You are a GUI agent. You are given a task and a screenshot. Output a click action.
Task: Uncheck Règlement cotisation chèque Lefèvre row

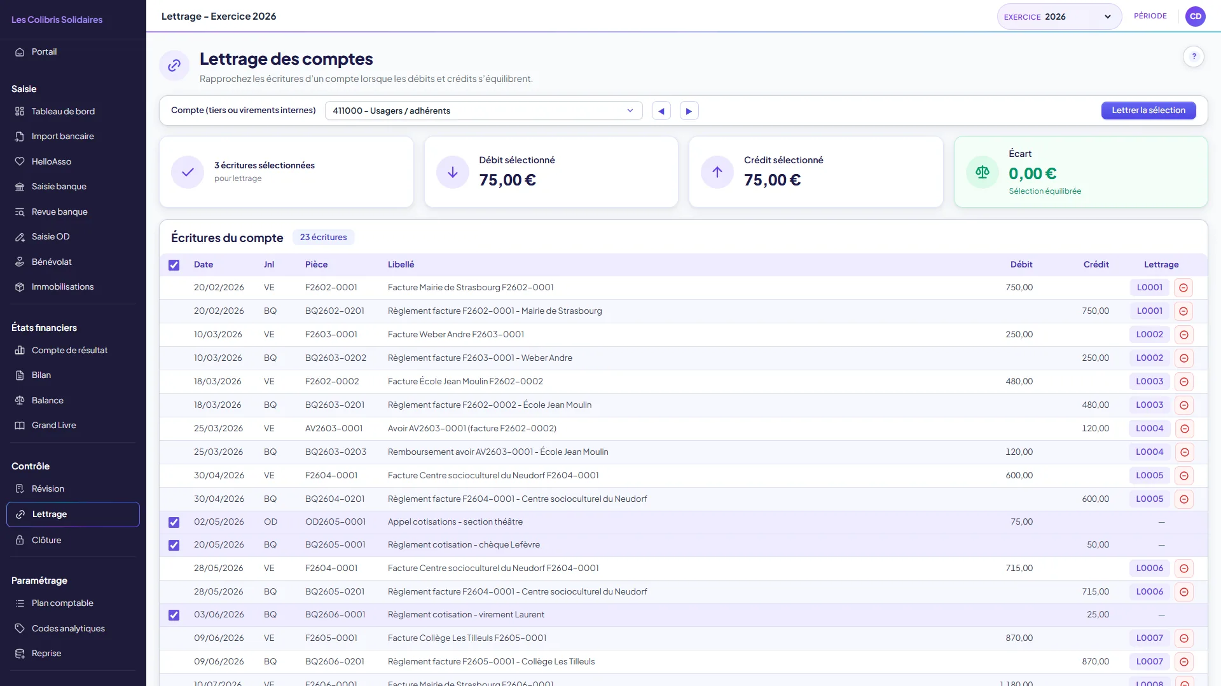click(174, 545)
